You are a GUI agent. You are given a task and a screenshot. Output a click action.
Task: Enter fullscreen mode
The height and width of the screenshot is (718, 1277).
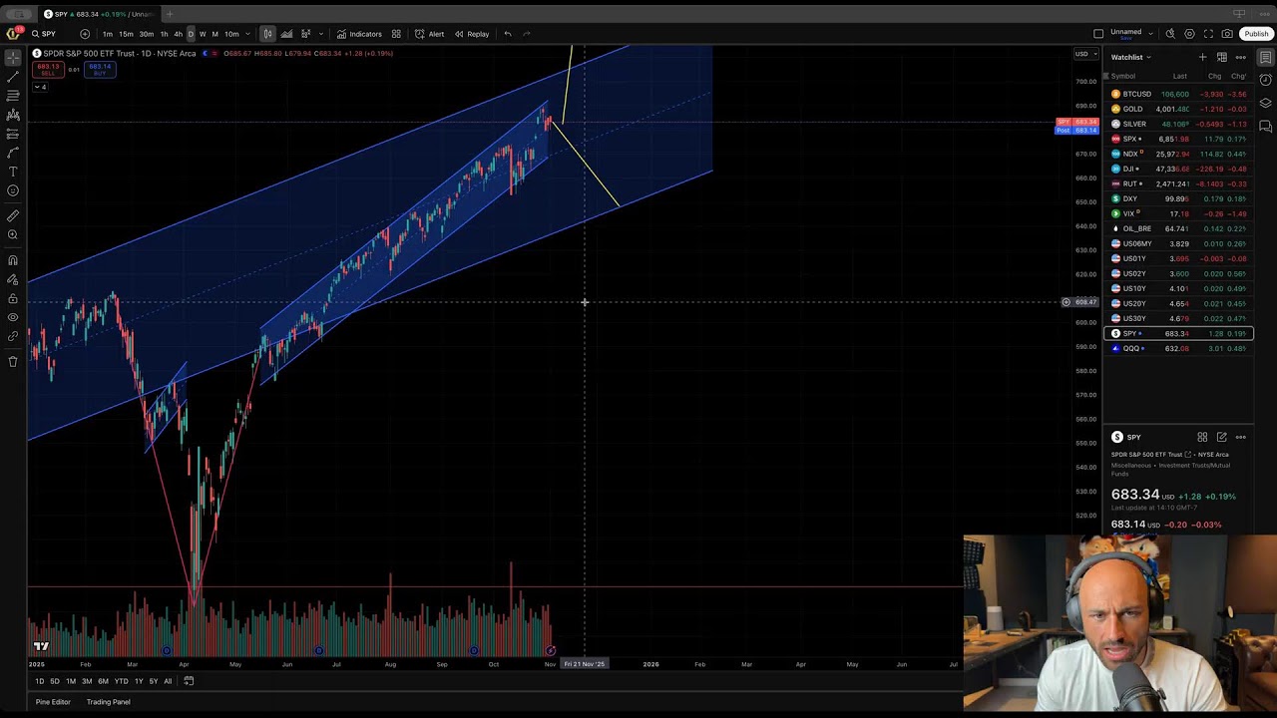pos(1208,34)
